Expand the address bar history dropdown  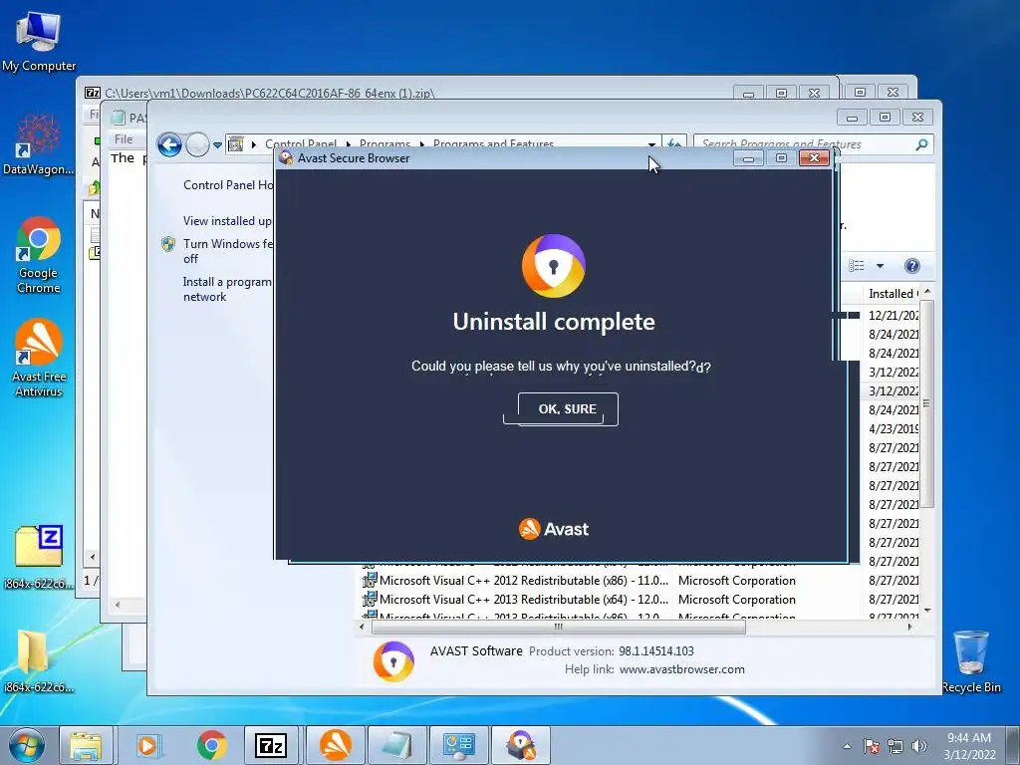click(651, 144)
